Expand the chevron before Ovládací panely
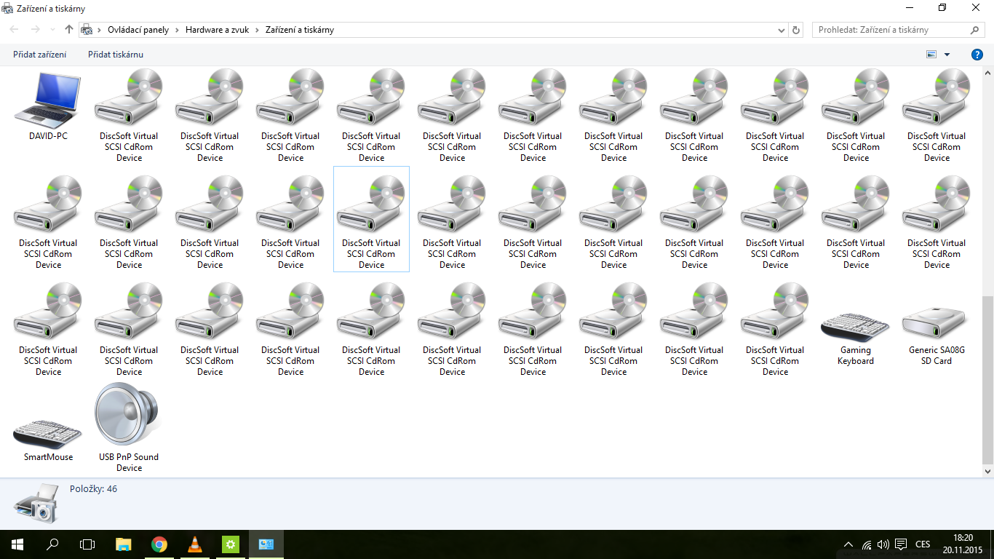The height and width of the screenshot is (559, 994). click(x=100, y=30)
